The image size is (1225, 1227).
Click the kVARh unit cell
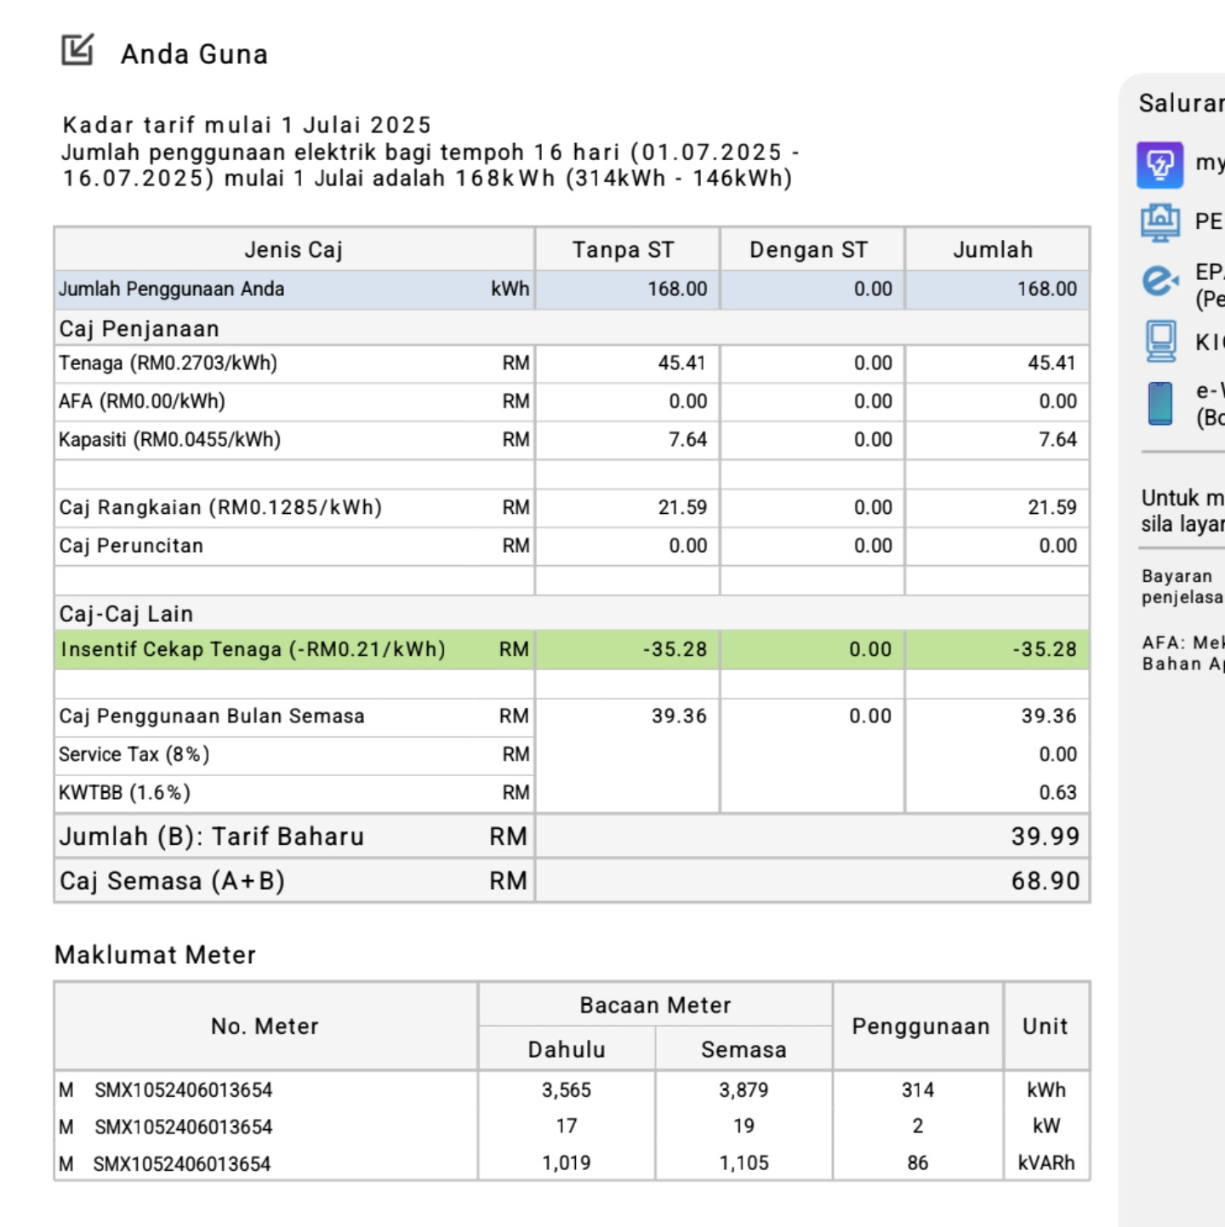pos(1046,1163)
